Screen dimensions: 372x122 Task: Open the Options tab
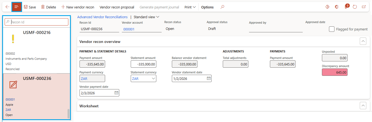click(x=207, y=7)
